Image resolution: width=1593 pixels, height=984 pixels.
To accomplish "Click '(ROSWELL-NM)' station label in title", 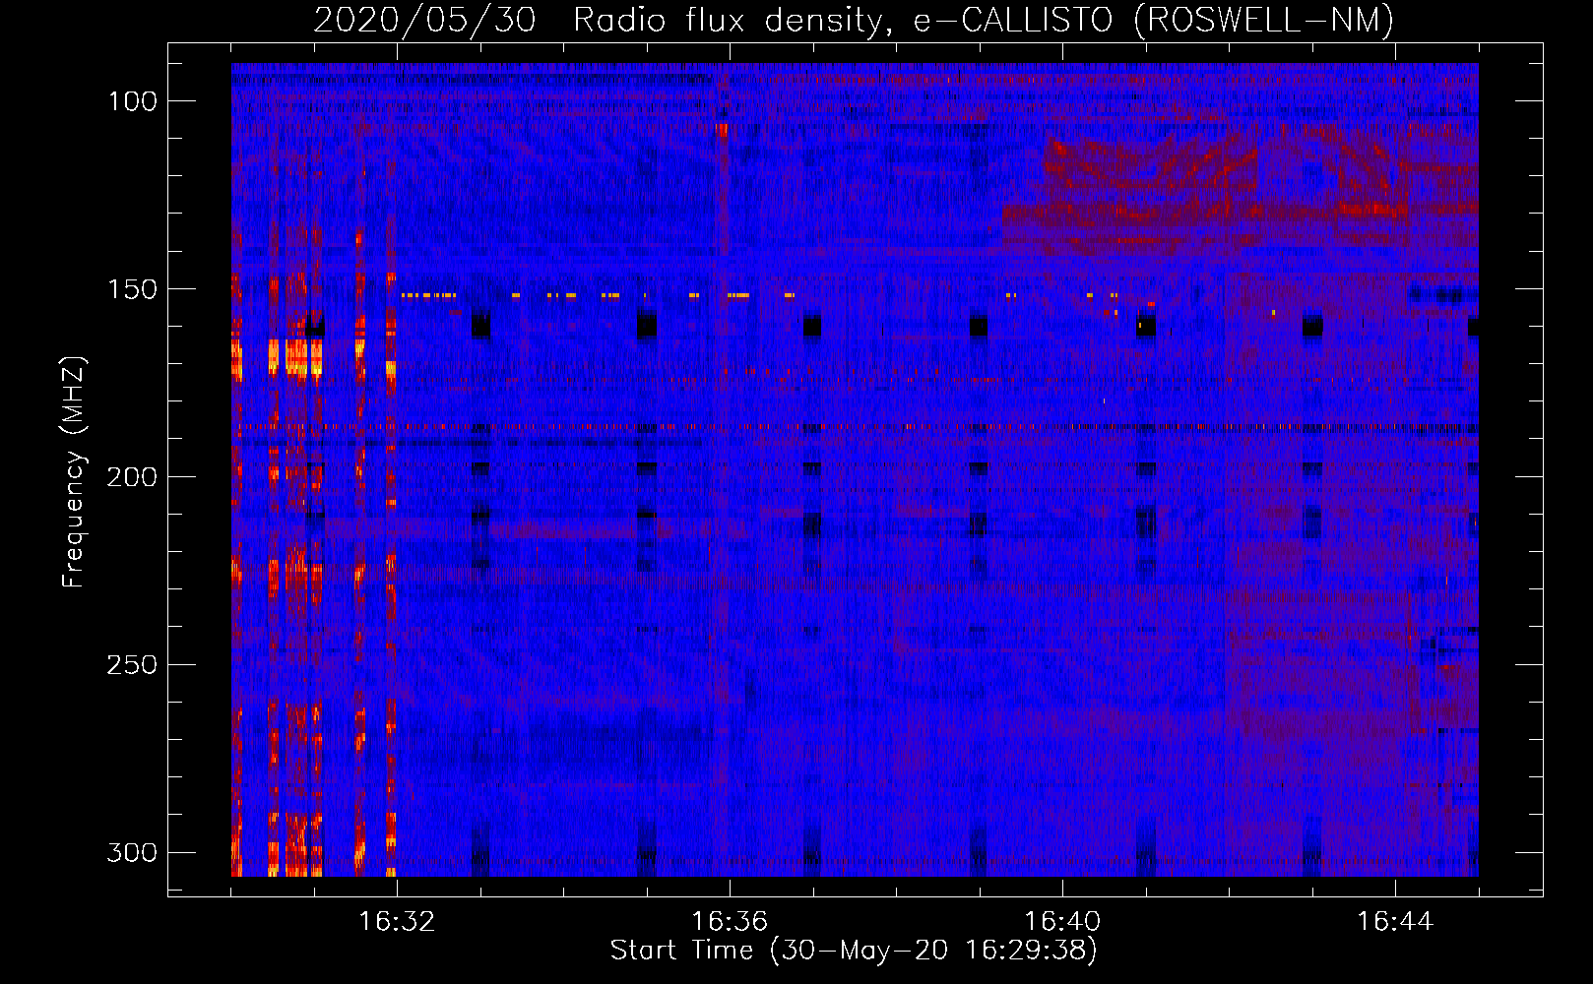I will pos(1264,20).
